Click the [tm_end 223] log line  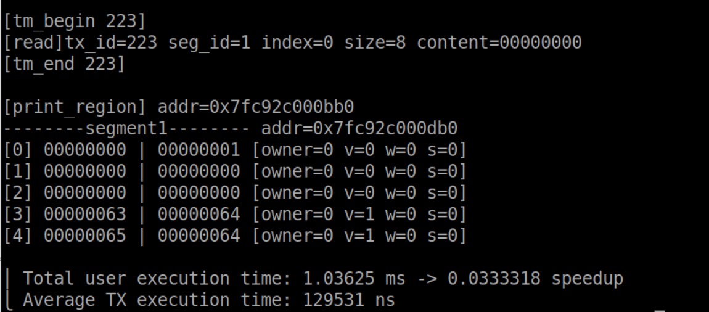[64, 64]
